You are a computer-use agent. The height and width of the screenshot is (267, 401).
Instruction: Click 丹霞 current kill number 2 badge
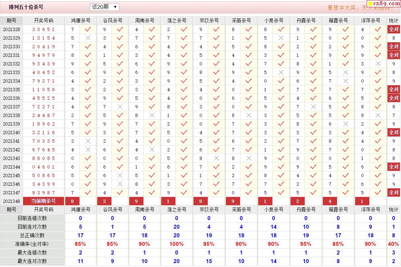click(x=298, y=201)
